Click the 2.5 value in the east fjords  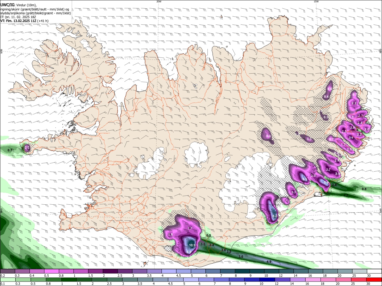[344, 131]
